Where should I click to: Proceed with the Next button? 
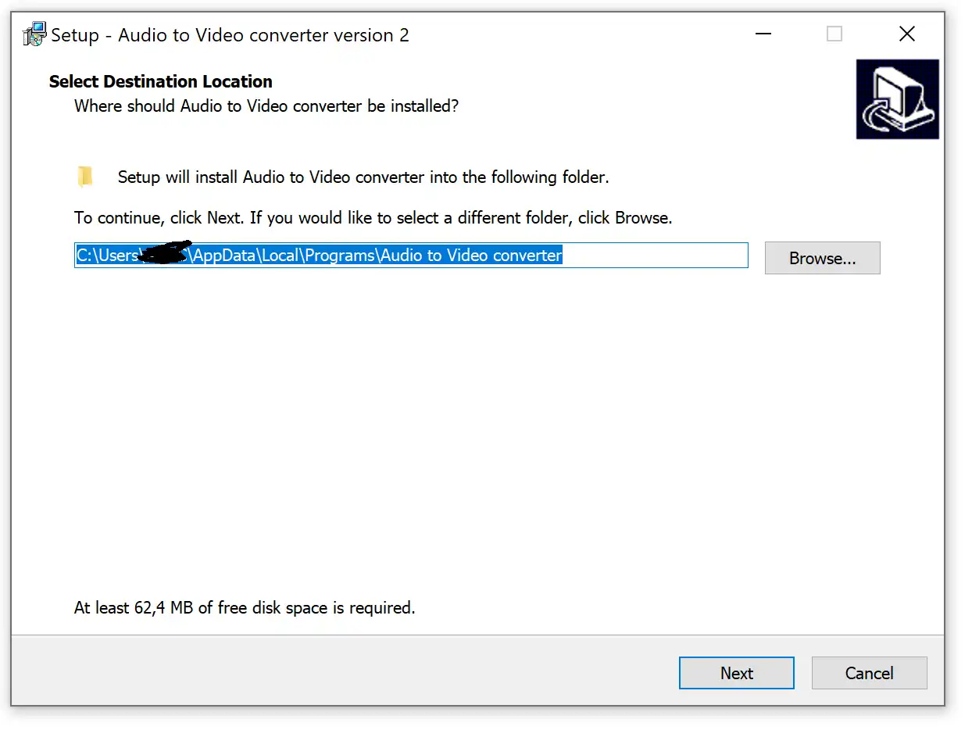(x=736, y=673)
